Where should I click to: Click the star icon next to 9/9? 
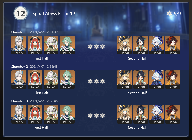click(x=169, y=13)
